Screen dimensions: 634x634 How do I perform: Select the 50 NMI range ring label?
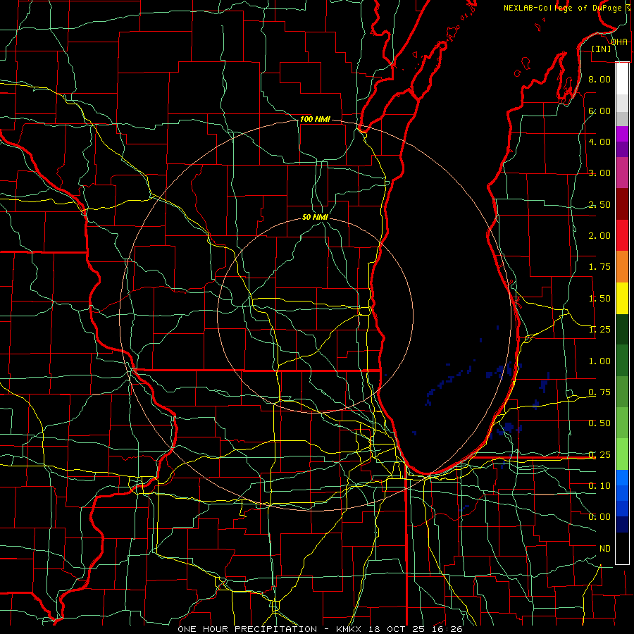click(315, 217)
